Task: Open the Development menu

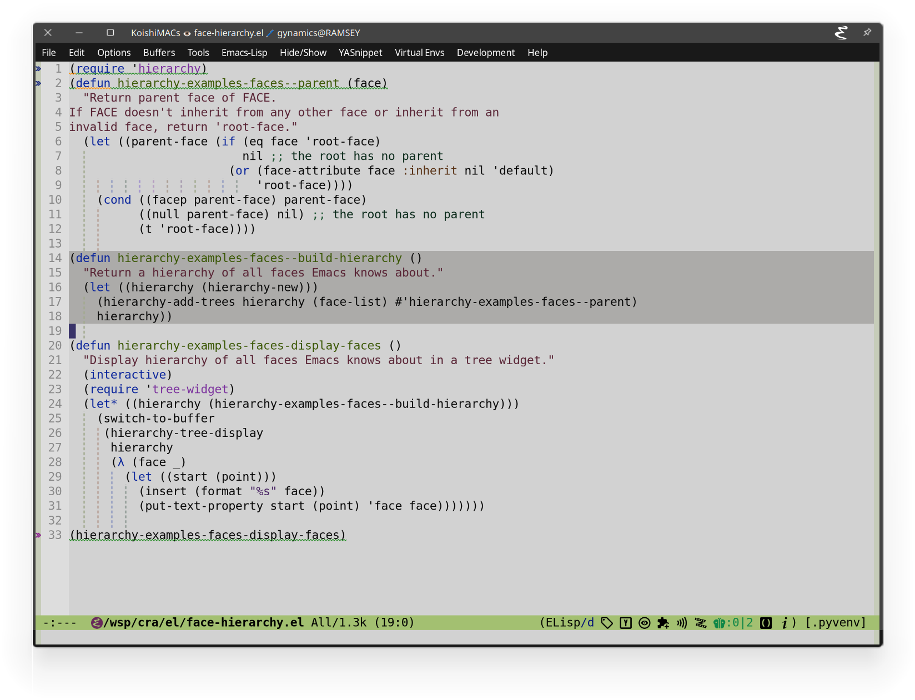Action: pos(486,53)
